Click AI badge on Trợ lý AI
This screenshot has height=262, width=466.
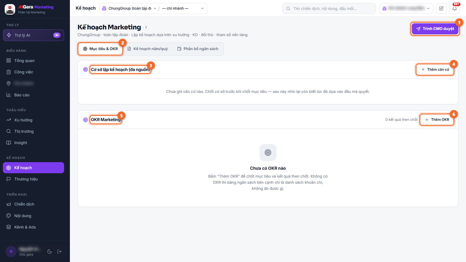tap(57, 35)
